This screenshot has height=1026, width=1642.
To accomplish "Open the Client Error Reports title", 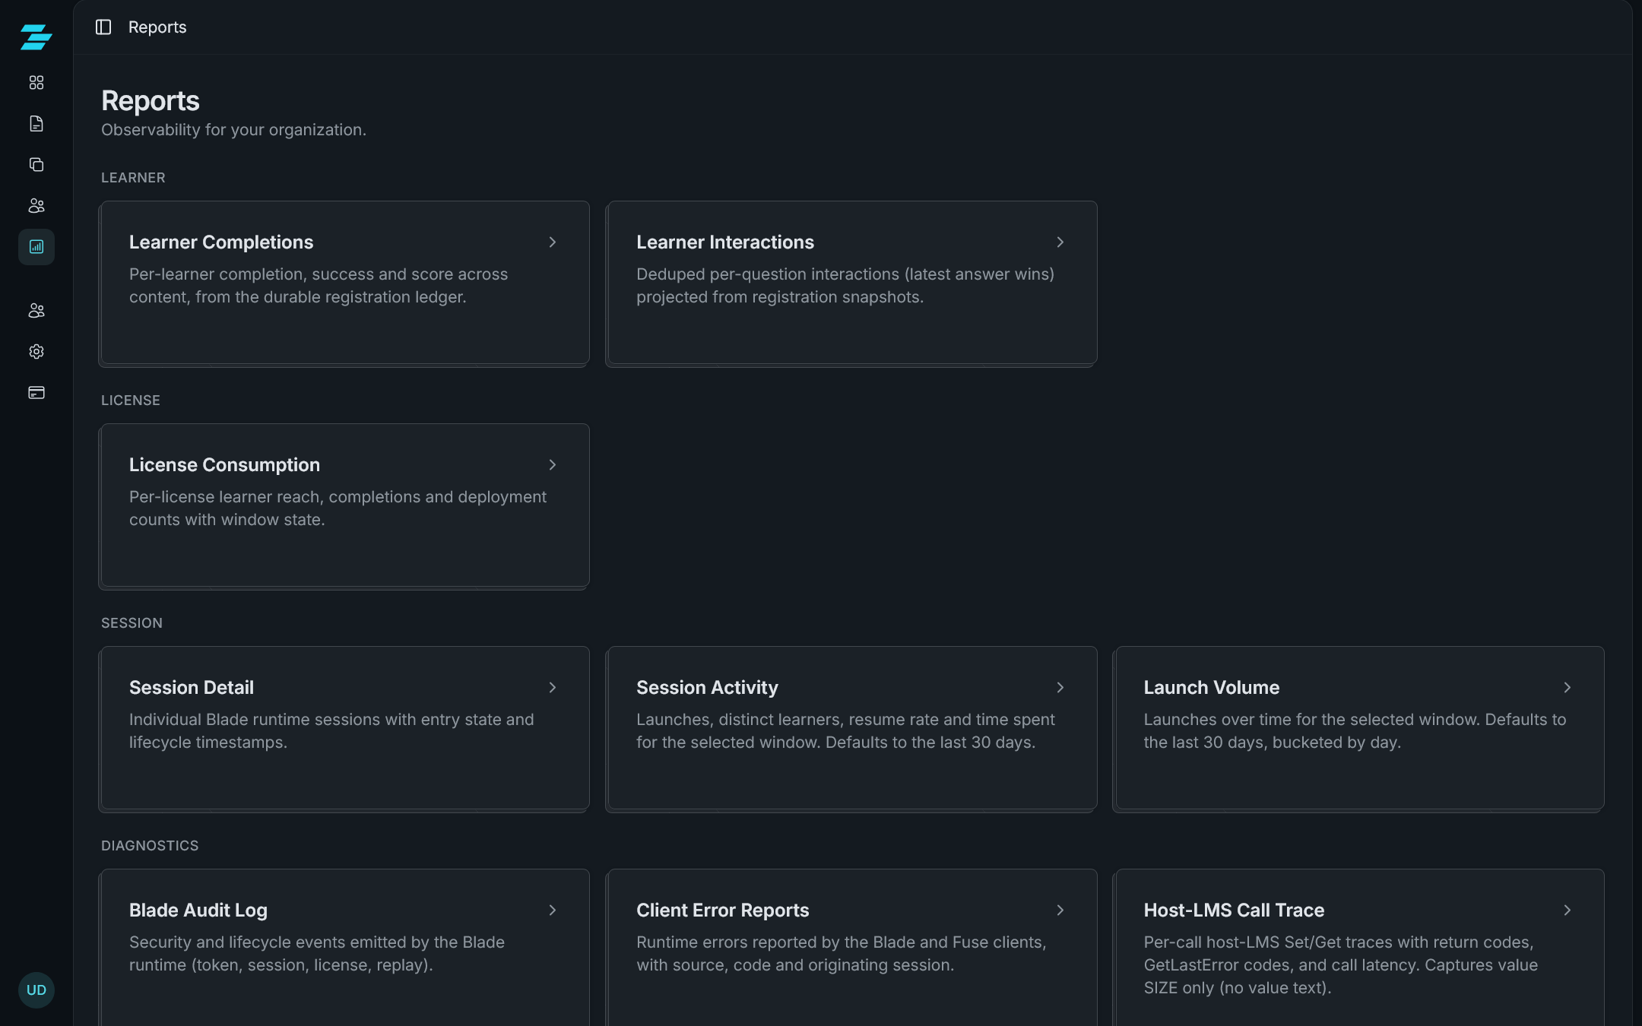I will (723, 910).
